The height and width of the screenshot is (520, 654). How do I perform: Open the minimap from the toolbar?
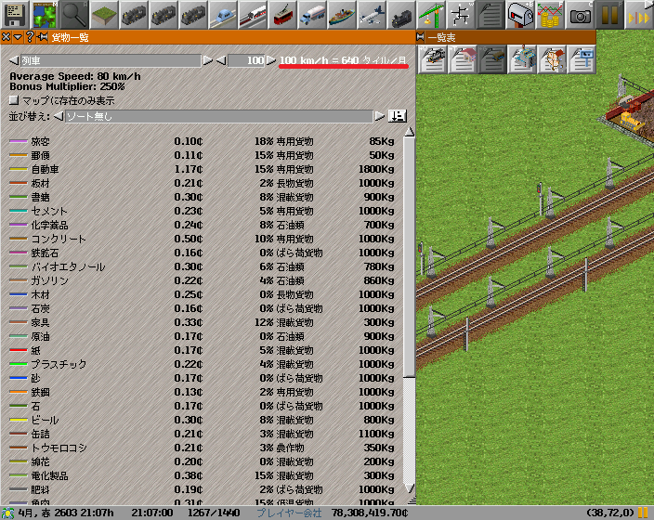click(45, 15)
